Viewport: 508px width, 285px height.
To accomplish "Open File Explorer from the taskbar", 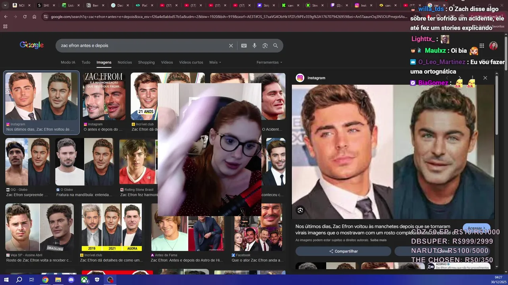I will point(58,280).
